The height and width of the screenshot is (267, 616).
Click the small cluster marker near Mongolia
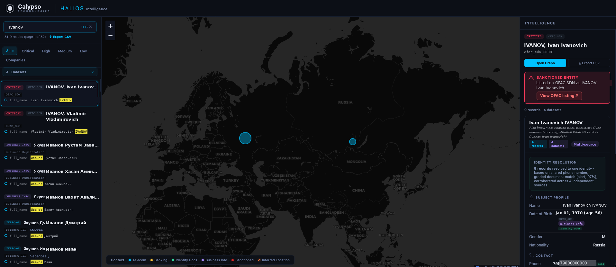pos(353,142)
